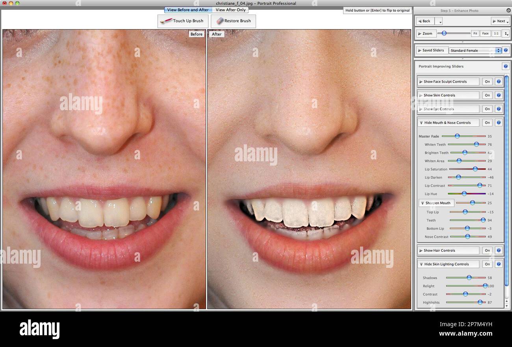This screenshot has height=347, width=512.
Task: Open help for Portrait Improving Sliders
Action: pos(506,66)
